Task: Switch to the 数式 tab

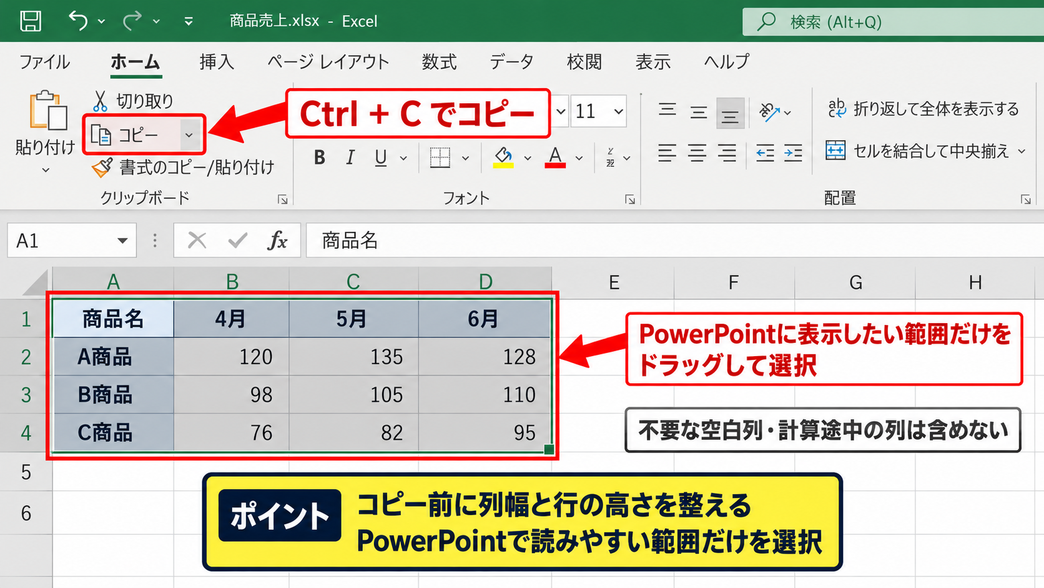Action: pos(439,62)
